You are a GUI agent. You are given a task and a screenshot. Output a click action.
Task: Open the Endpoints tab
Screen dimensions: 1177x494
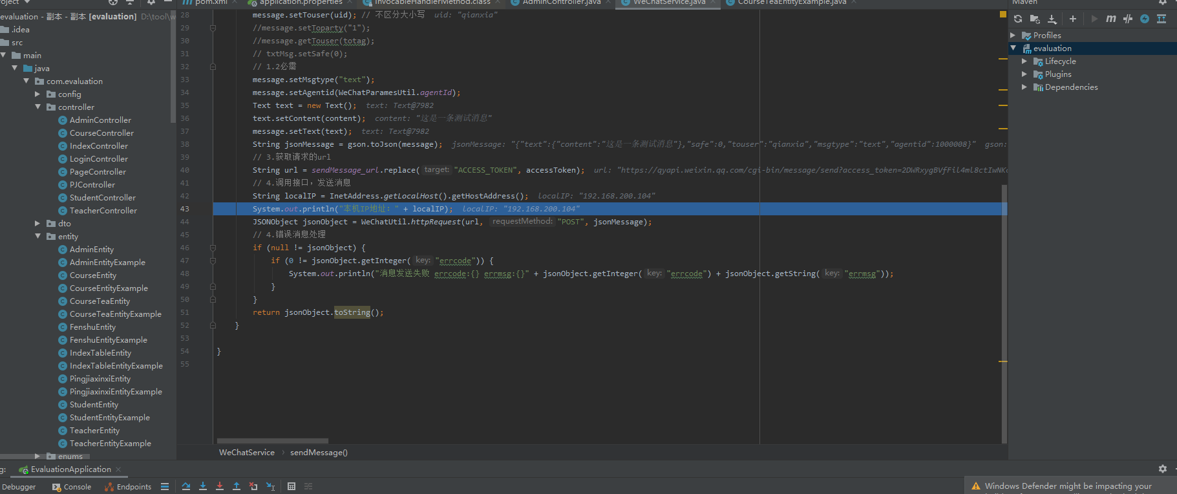tap(128, 487)
